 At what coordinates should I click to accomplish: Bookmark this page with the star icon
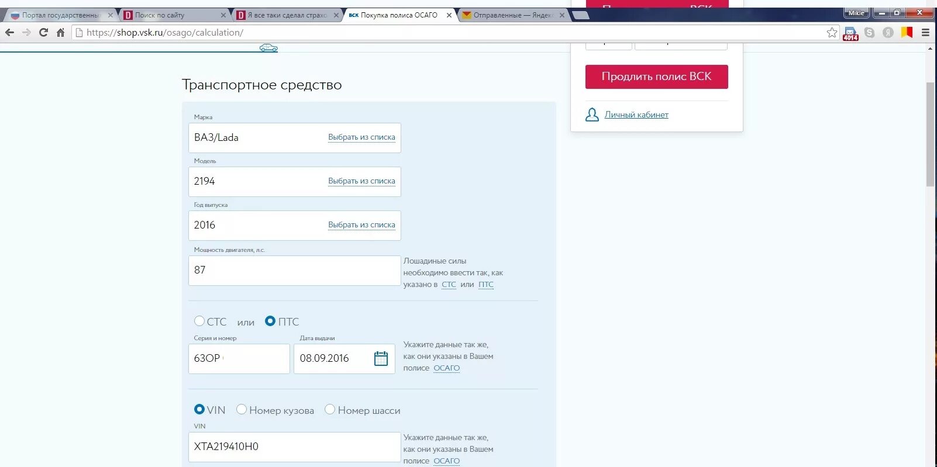tap(832, 33)
